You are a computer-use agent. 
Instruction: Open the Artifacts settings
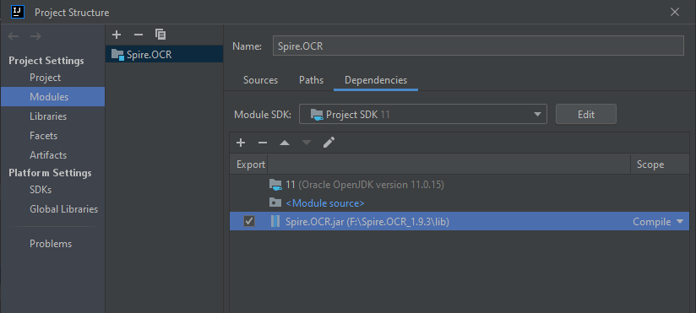point(48,155)
